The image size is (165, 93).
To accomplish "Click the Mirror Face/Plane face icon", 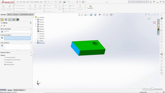I will (2, 32).
